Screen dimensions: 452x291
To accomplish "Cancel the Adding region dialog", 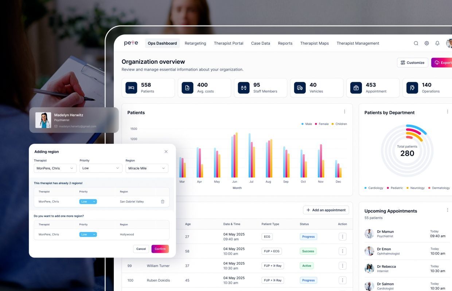I will coord(141,249).
